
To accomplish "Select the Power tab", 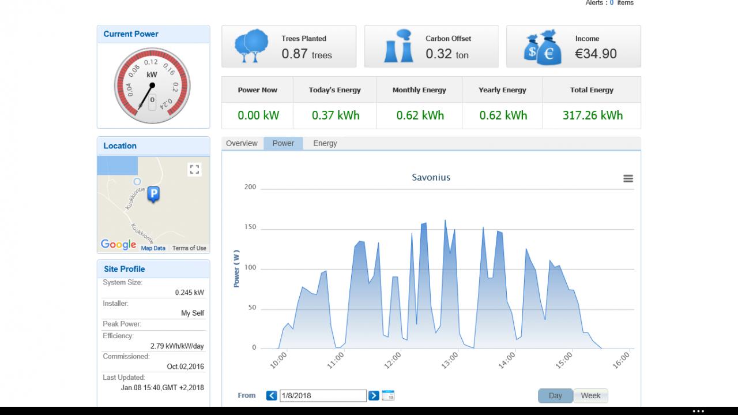I will coord(283,143).
